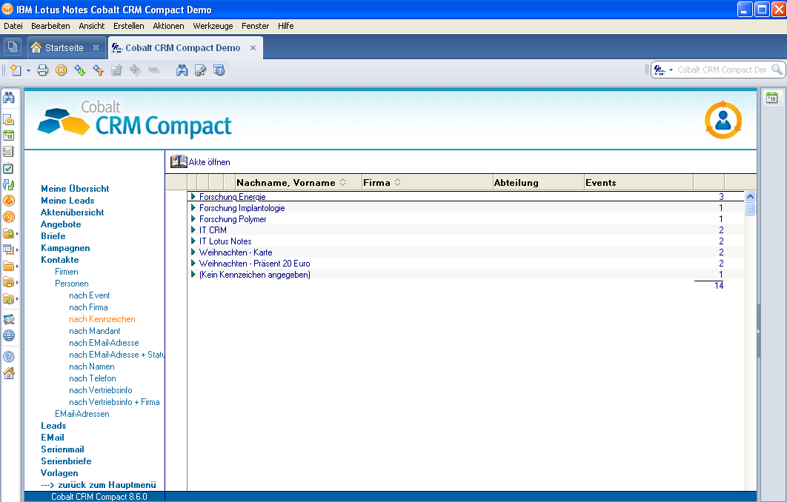Click the globe browser sidebar icon
The height and width of the screenshot is (502, 787).
9,335
